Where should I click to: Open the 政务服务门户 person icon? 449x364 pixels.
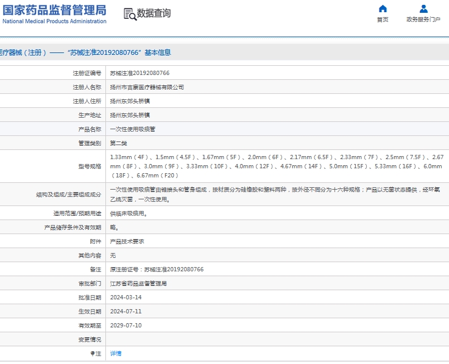[423, 9]
